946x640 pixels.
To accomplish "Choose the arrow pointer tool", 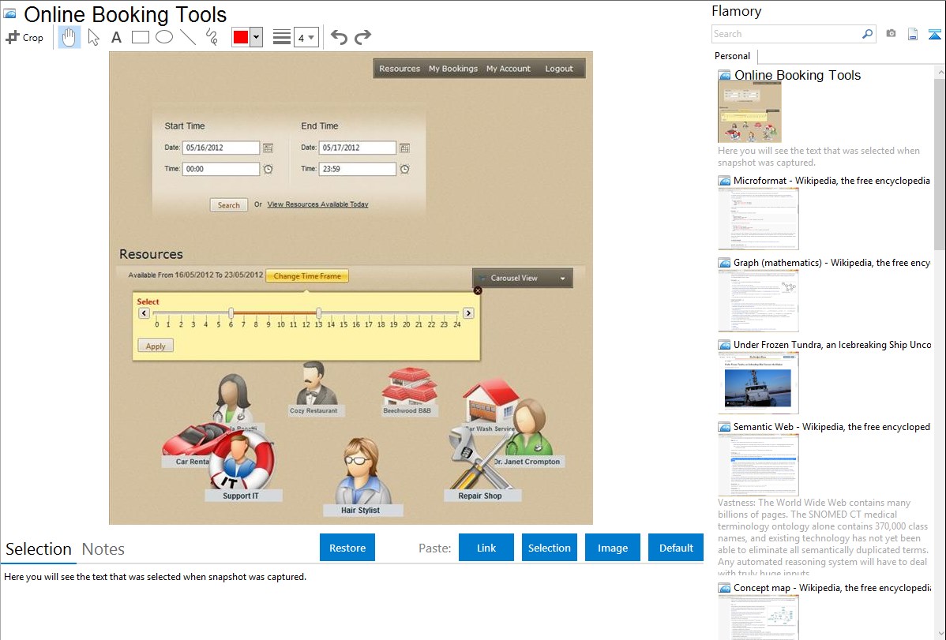I will [94, 37].
